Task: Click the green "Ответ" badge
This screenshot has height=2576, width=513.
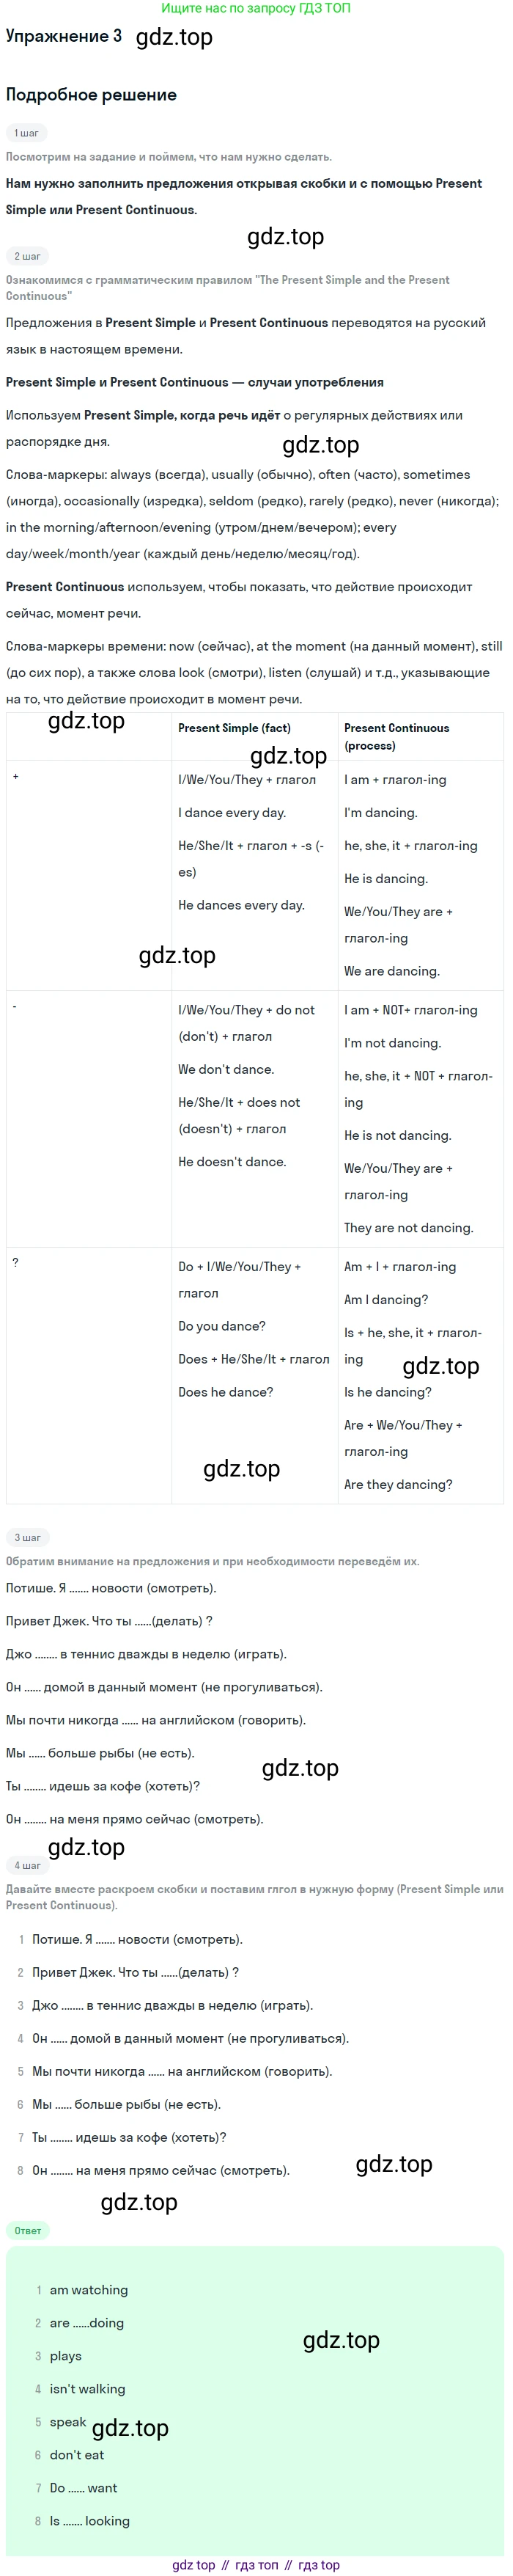Action: 28,2230
